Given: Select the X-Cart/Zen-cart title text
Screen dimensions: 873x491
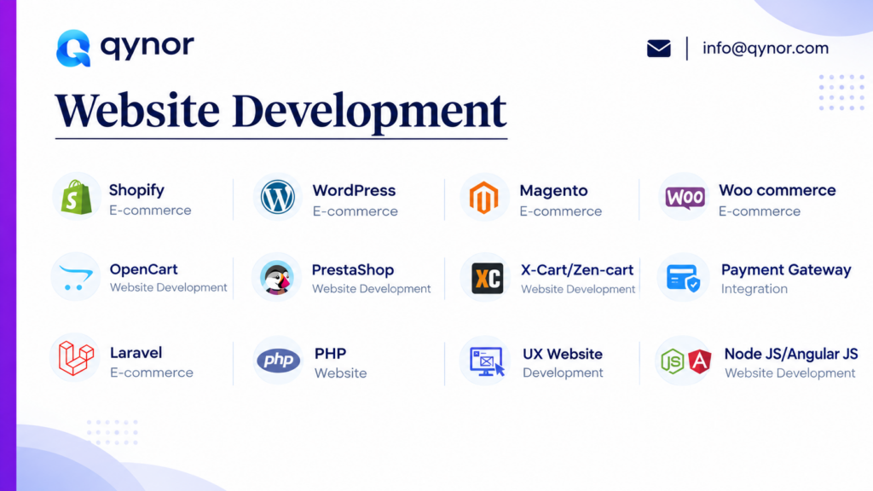Looking at the screenshot, I should click(x=577, y=270).
